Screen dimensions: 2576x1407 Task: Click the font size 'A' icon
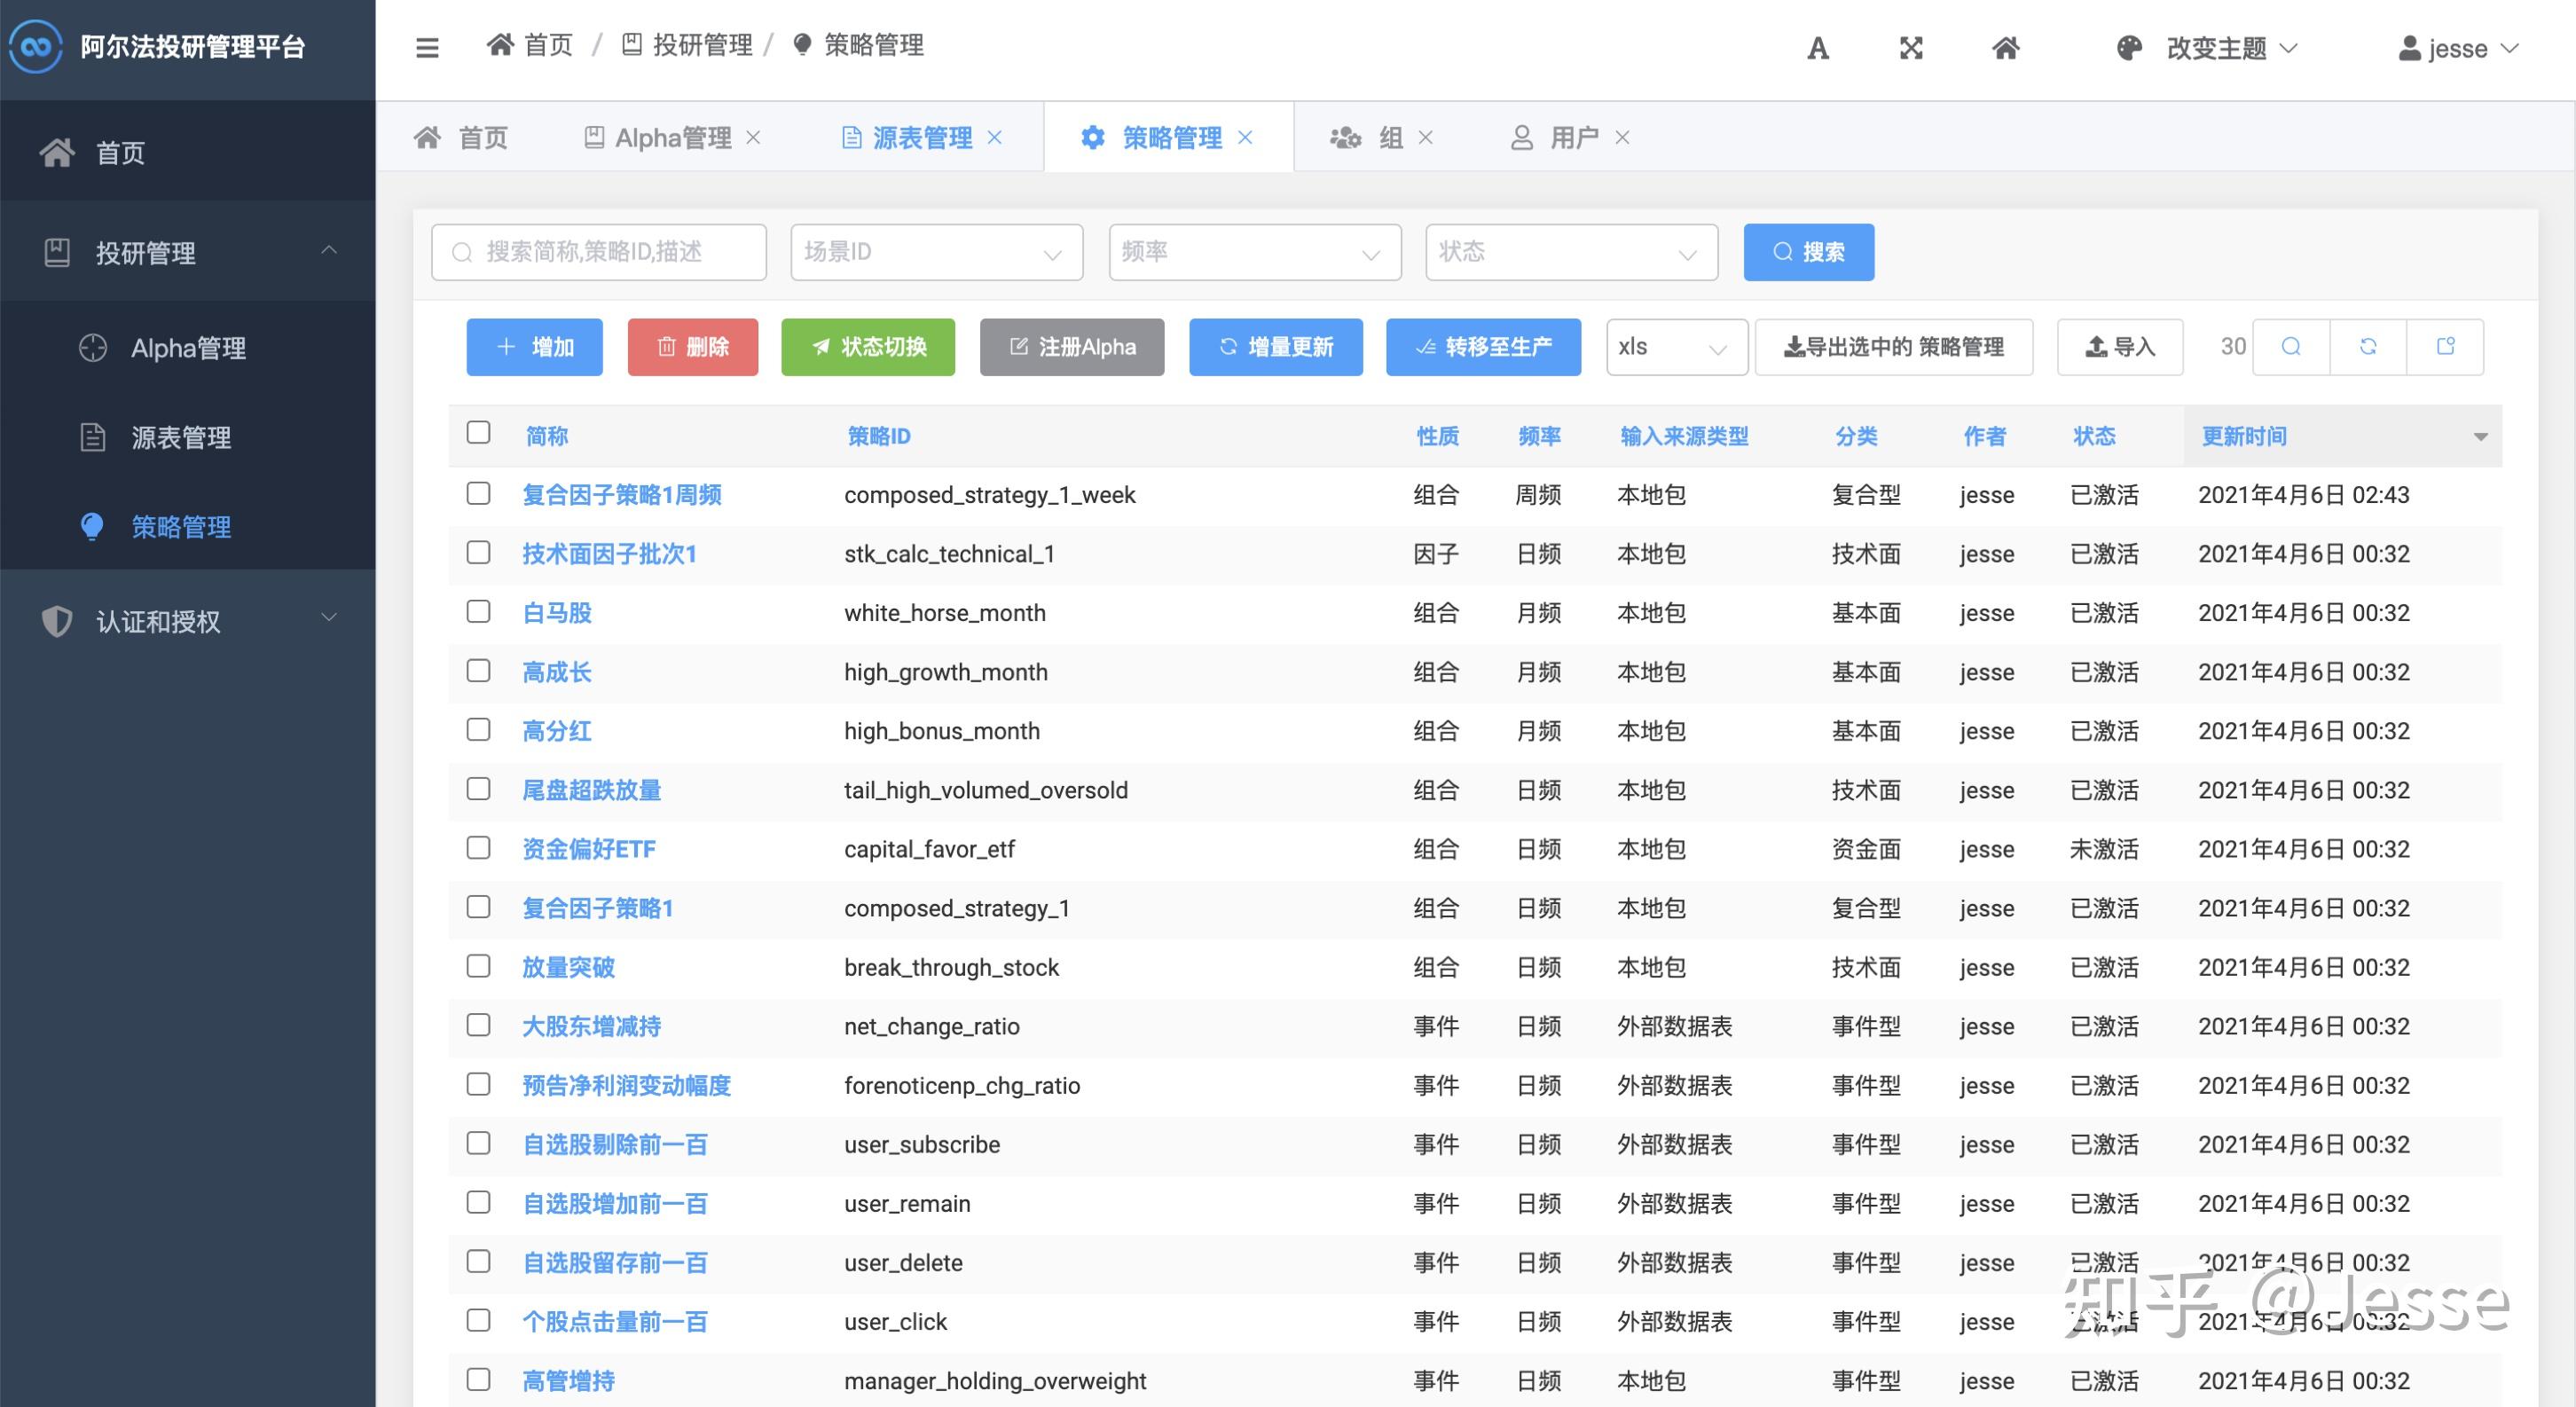[x=1817, y=48]
